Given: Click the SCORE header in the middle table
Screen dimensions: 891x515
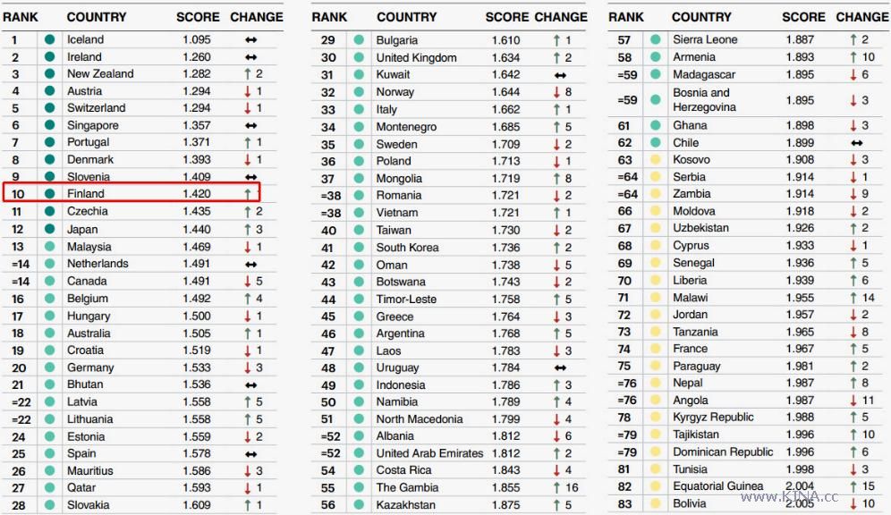Looking at the screenshot, I should (x=507, y=17).
